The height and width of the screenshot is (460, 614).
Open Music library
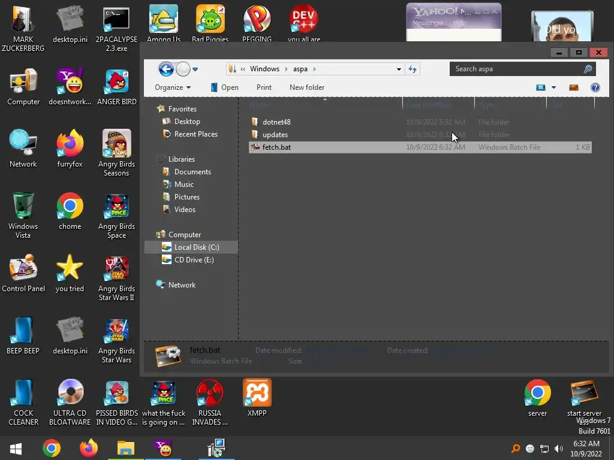click(x=183, y=184)
